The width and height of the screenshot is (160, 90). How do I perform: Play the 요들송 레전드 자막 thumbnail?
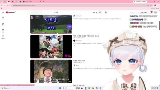pos(51,71)
